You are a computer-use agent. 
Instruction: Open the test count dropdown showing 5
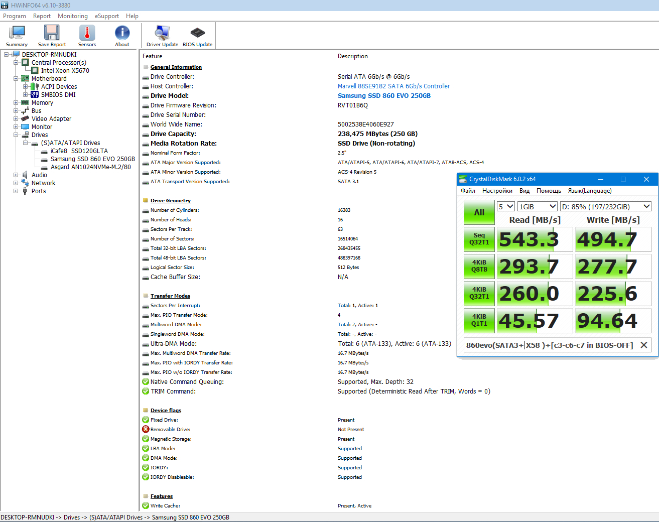point(506,206)
